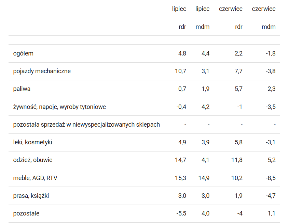Click 'pozostała sprzedaż w niewyspecjalizowanych sklepach' text
The width and height of the screenshot is (289, 224).
tap(86, 125)
